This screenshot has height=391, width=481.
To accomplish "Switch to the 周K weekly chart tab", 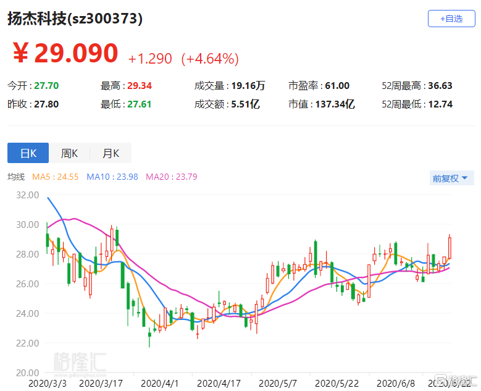I will (69, 153).
